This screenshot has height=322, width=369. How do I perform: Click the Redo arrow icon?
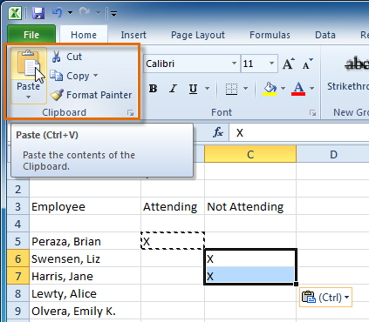[x=85, y=13]
